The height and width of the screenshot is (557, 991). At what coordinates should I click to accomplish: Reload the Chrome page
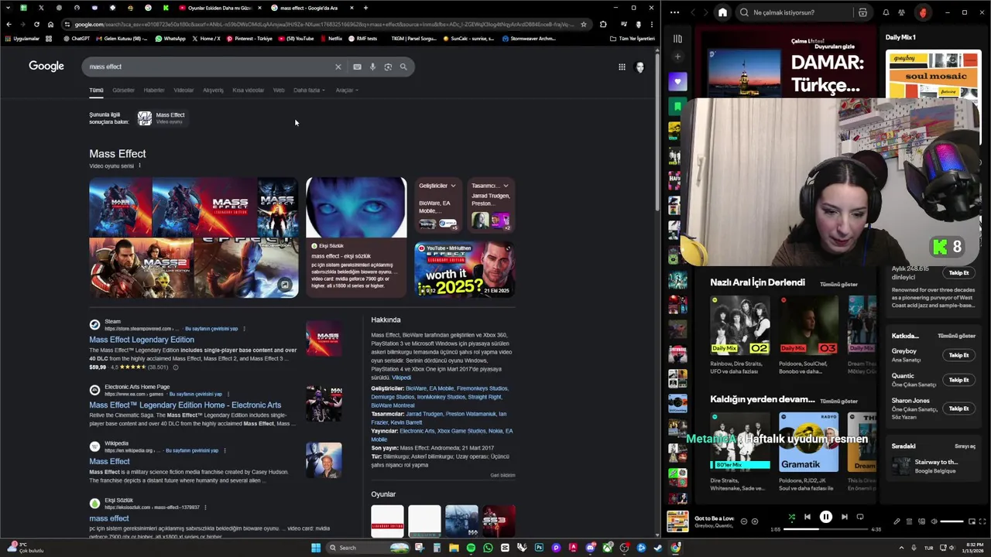[36, 24]
